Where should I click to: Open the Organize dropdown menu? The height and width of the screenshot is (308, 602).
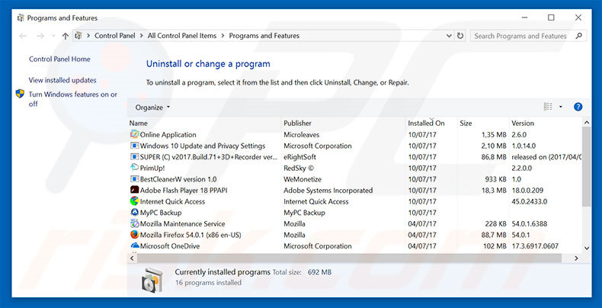pyautogui.click(x=152, y=107)
